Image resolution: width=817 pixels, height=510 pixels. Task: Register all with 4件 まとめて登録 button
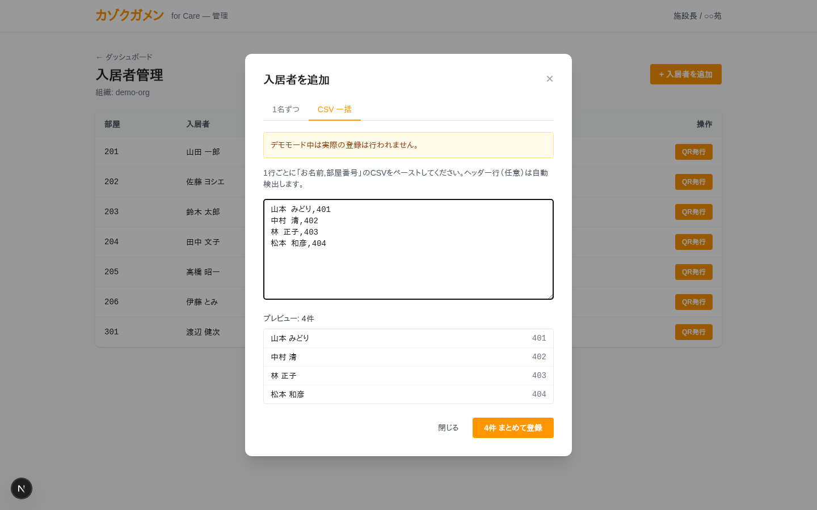coord(513,428)
